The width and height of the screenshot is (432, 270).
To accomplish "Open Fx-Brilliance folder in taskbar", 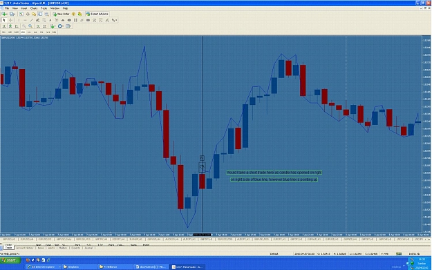I will coord(115,267).
